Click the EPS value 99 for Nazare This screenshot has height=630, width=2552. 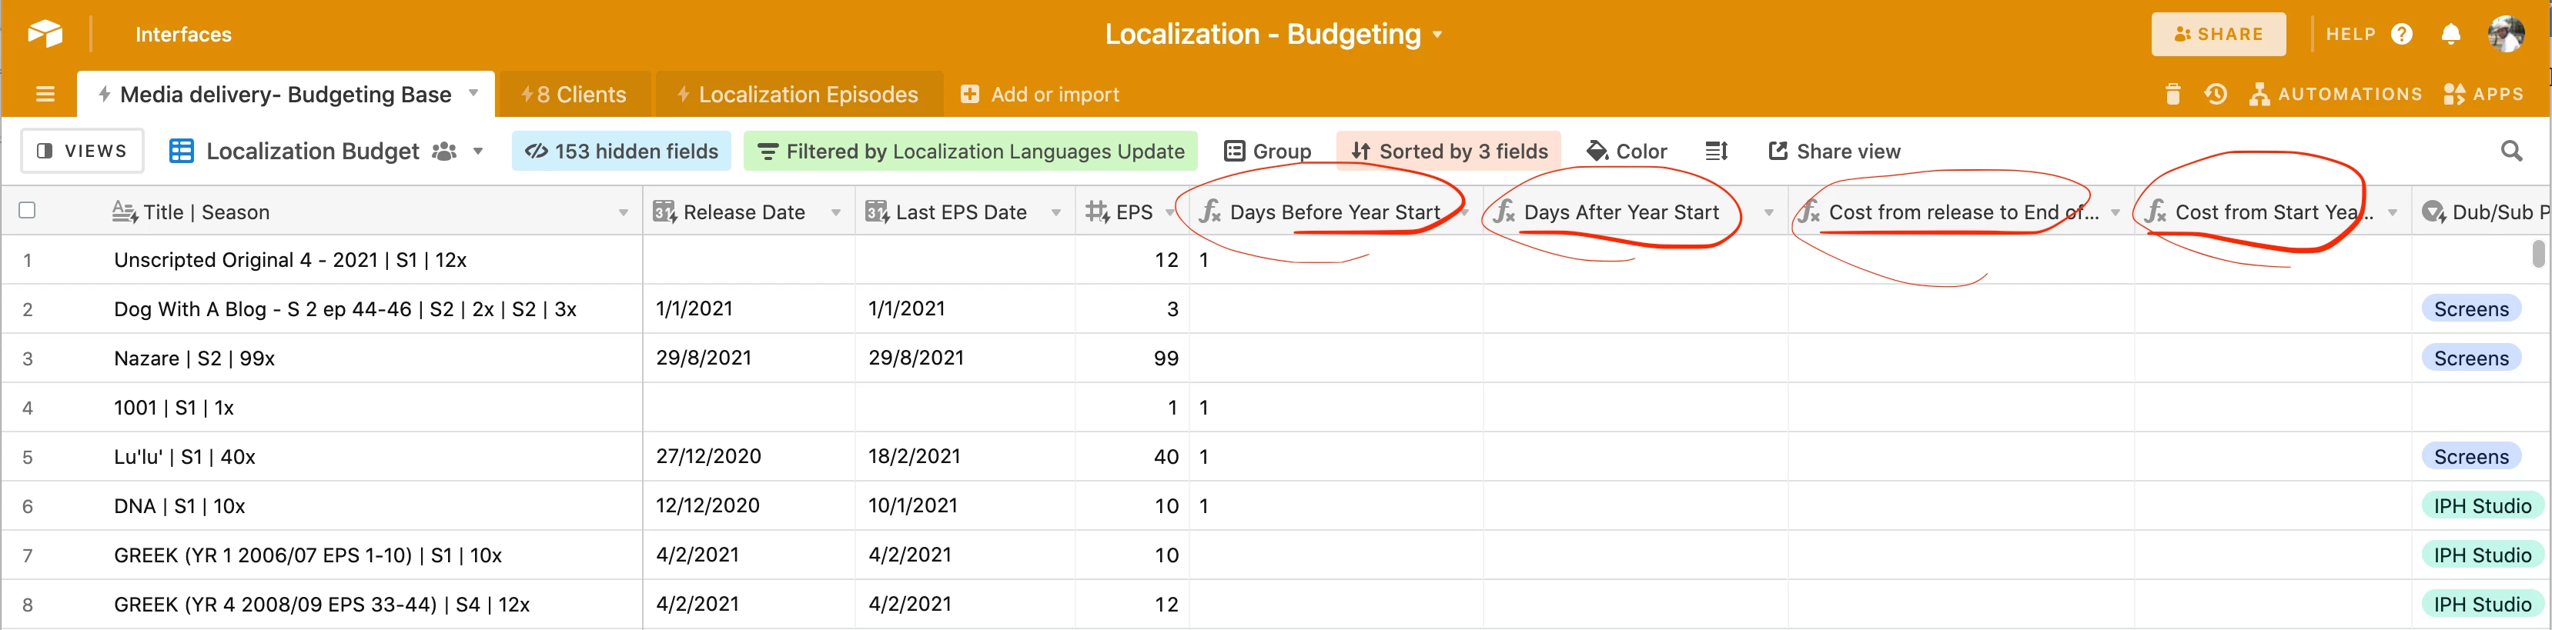1166,358
